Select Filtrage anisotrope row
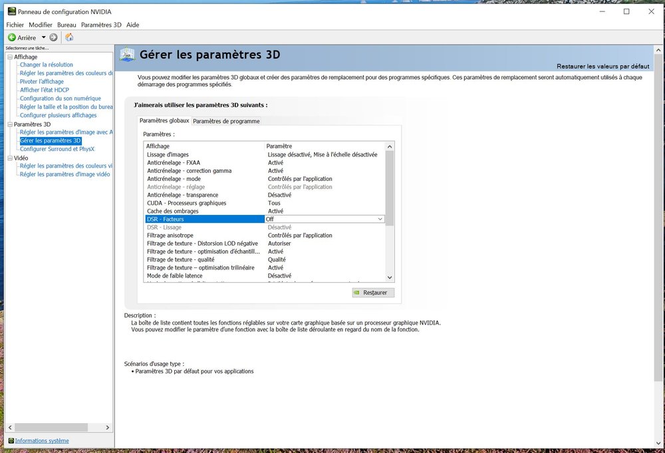This screenshot has width=665, height=453. pyautogui.click(x=265, y=235)
